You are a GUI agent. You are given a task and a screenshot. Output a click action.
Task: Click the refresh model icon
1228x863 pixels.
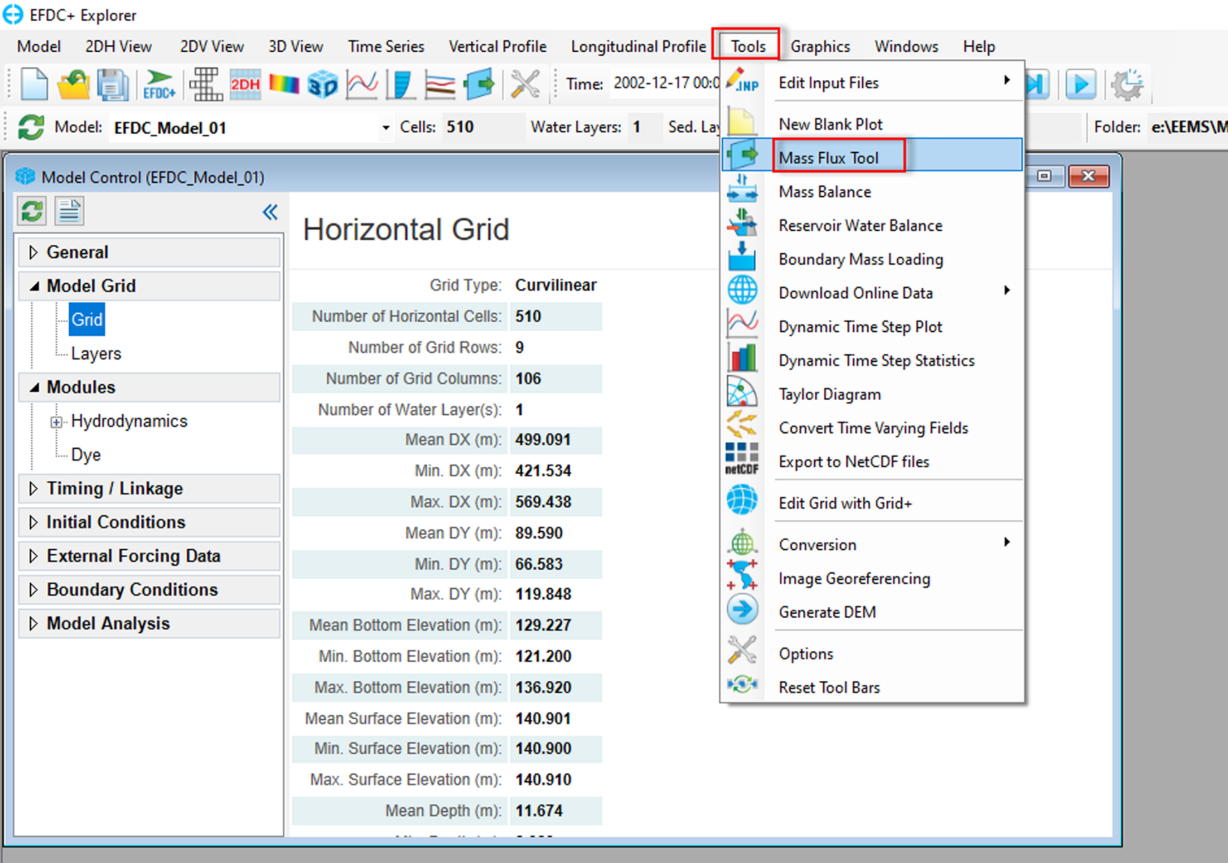pos(29,127)
